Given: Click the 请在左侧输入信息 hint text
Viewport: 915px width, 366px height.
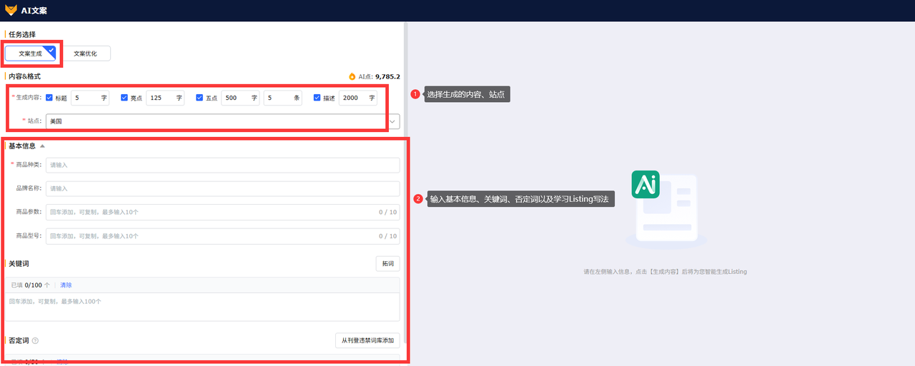Looking at the screenshot, I should [x=665, y=272].
